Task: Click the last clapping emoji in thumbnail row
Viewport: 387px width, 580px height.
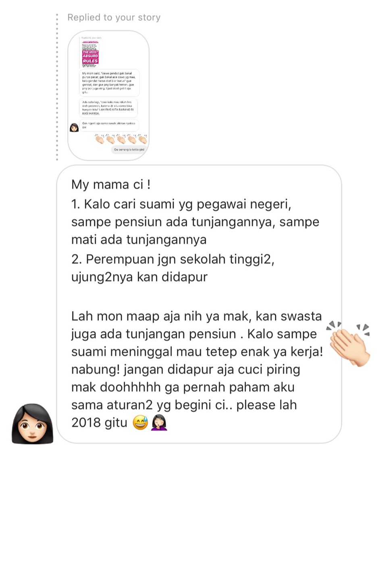Action: click(x=143, y=139)
